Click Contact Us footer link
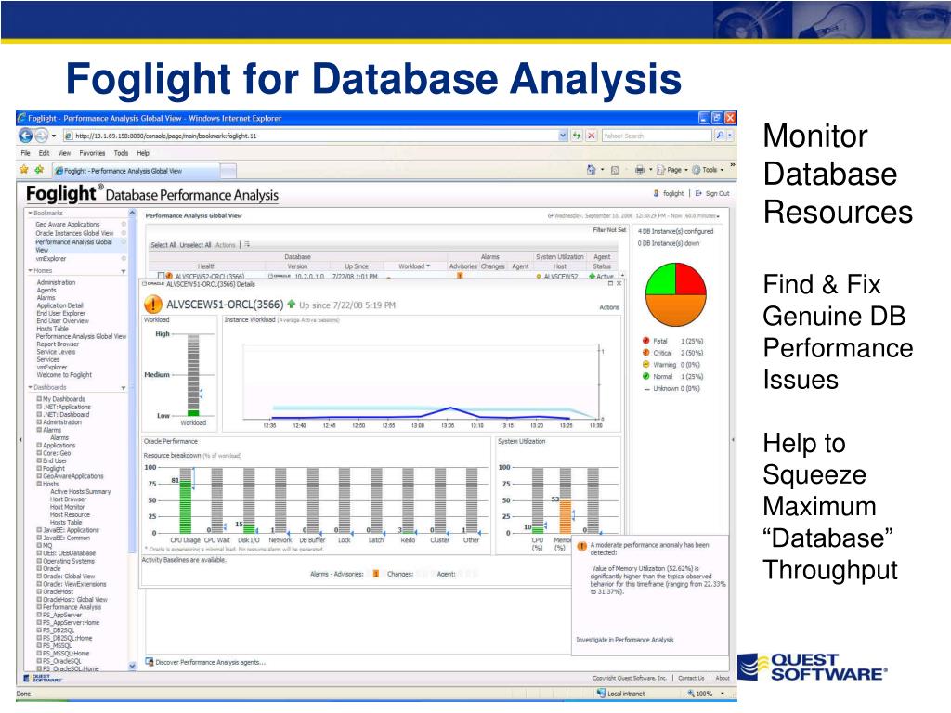 point(691,678)
